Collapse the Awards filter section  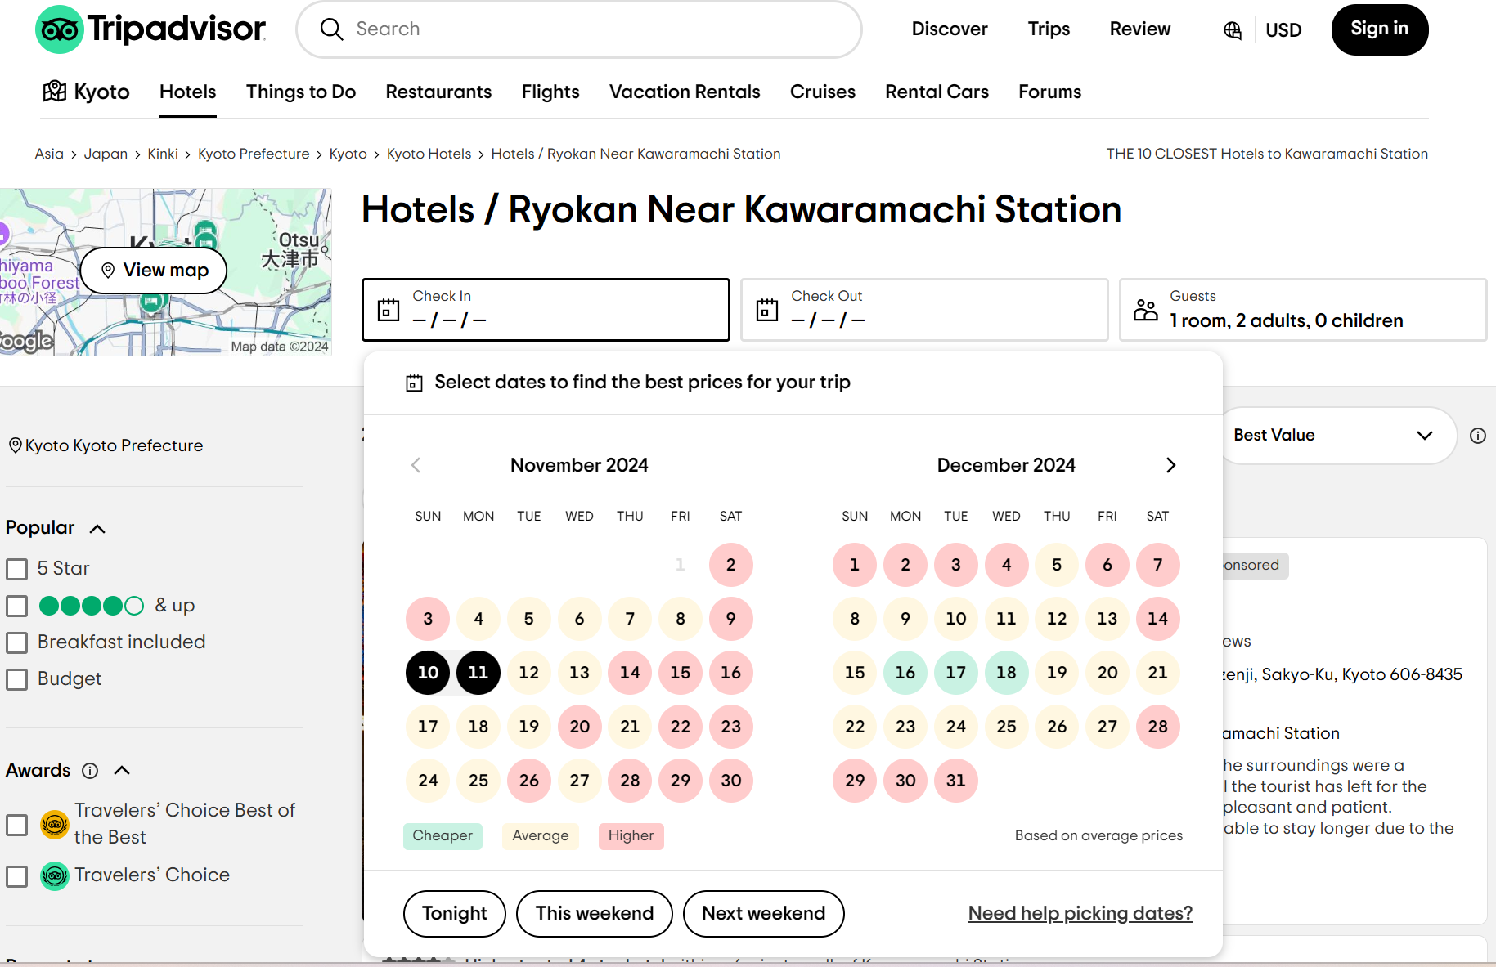(x=122, y=771)
